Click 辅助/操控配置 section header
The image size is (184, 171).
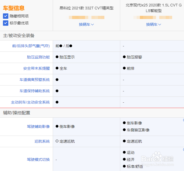(17, 113)
